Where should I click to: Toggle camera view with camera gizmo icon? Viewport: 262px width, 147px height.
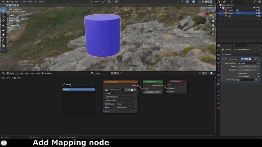click(213, 29)
